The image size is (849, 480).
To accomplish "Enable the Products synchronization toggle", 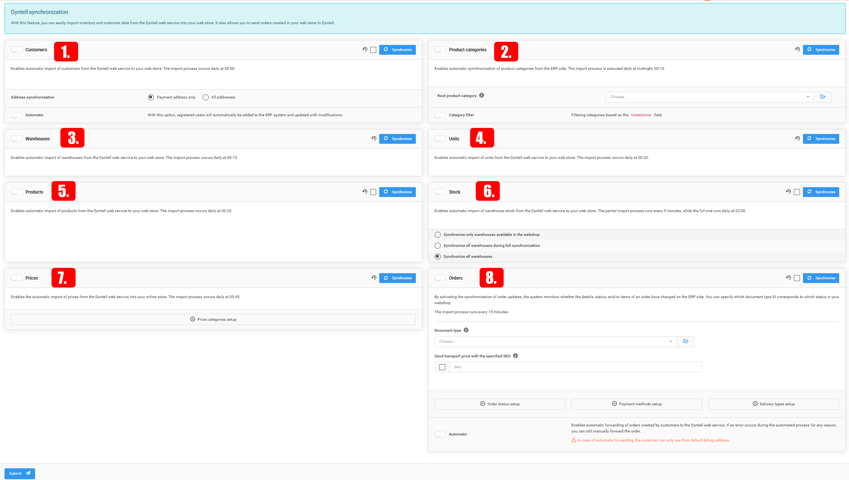I will click(x=17, y=192).
